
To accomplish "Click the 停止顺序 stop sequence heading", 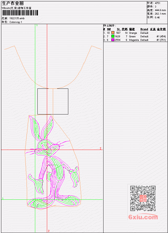I will [x=110, y=26].
